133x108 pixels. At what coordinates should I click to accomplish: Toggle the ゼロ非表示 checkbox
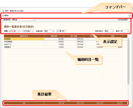[119, 20]
